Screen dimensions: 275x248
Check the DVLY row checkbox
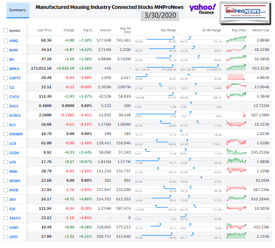click(x=6, y=106)
